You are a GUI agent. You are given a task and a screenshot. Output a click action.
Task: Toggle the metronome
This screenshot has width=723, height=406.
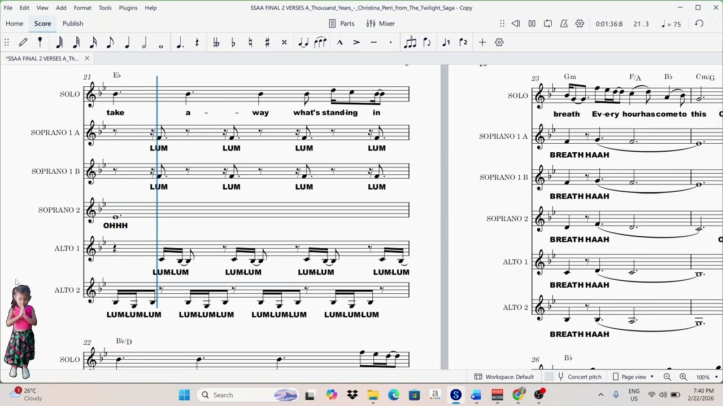pos(564,24)
